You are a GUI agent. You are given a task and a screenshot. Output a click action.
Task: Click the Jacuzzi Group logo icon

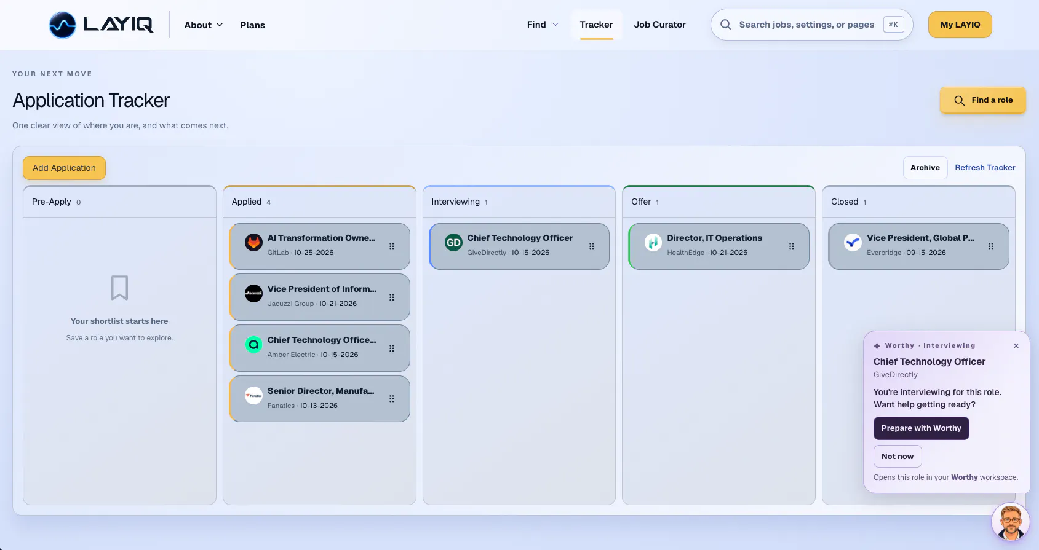[x=253, y=294]
